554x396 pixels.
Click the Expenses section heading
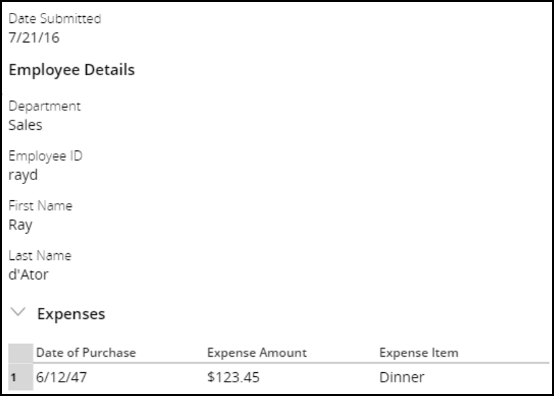[x=71, y=314]
